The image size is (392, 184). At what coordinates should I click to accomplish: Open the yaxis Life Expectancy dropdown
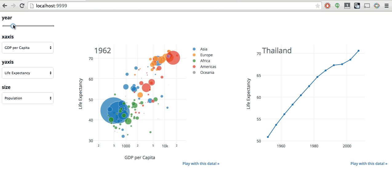pos(28,73)
